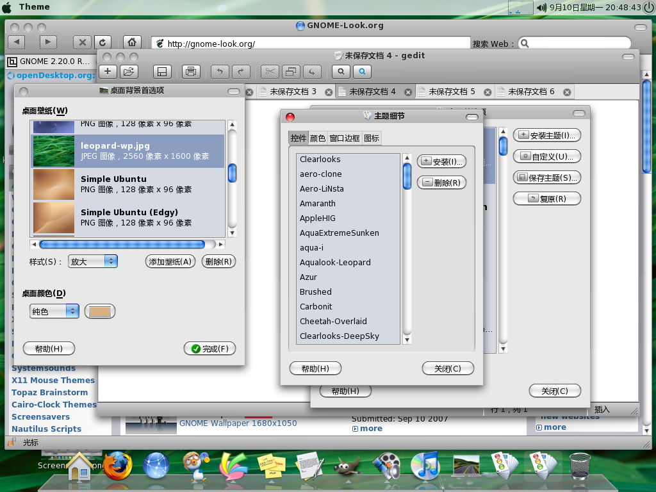Close the 未保存文档 3 tab in gedit
The width and height of the screenshot is (656, 492).
coord(329,92)
